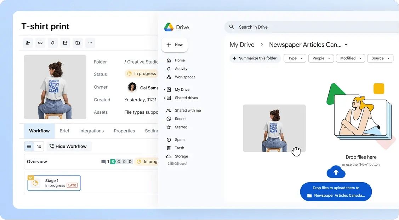Click the New button in Drive
399x220 pixels.
click(174, 45)
